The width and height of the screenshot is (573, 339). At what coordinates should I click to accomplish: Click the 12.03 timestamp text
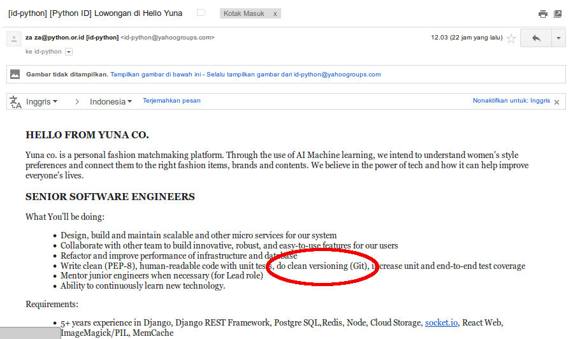(467, 38)
